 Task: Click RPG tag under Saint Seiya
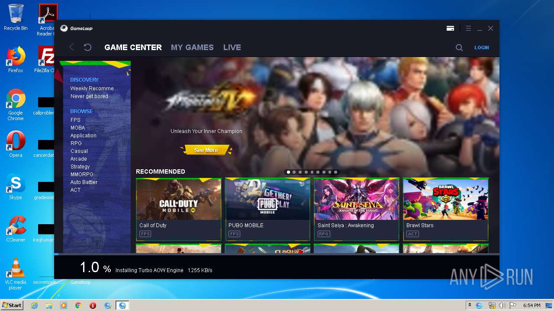[324, 234]
